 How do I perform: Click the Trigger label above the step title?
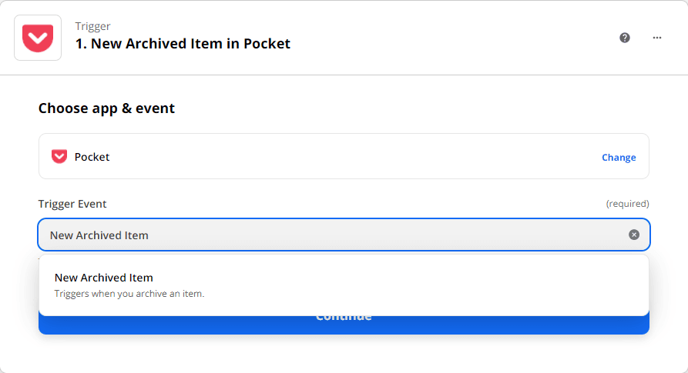tap(91, 26)
